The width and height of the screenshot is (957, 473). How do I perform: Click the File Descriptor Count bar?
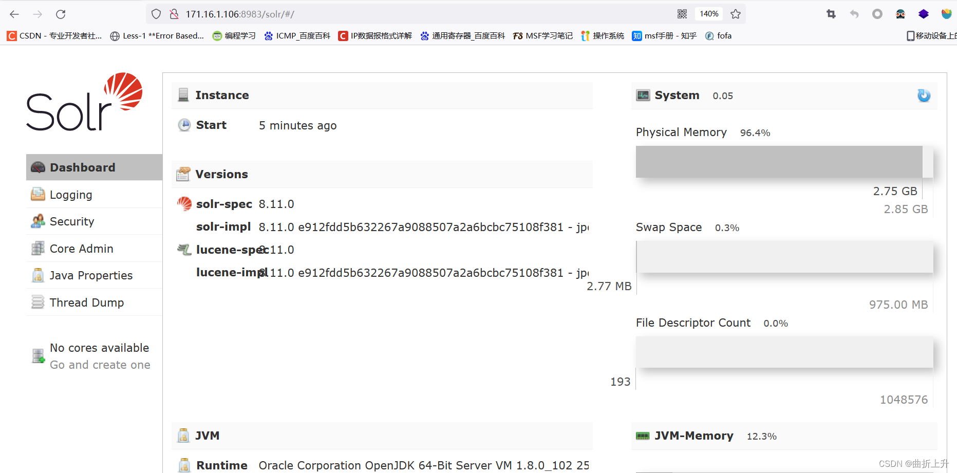pyautogui.click(x=784, y=352)
